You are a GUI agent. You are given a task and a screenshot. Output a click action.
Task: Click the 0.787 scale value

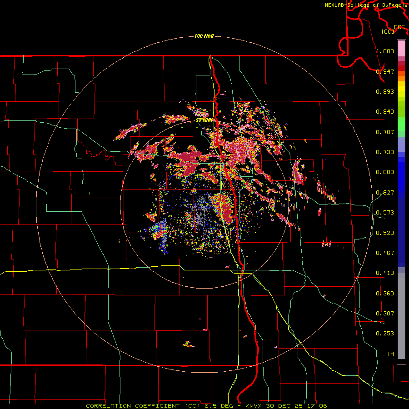point(385,132)
